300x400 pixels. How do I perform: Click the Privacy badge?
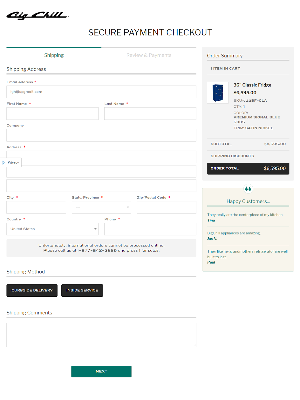pyautogui.click(x=11, y=162)
